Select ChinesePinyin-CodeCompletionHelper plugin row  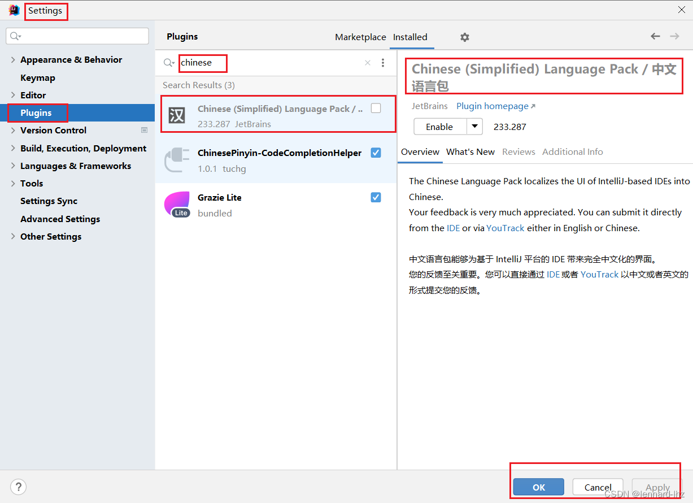pos(276,161)
